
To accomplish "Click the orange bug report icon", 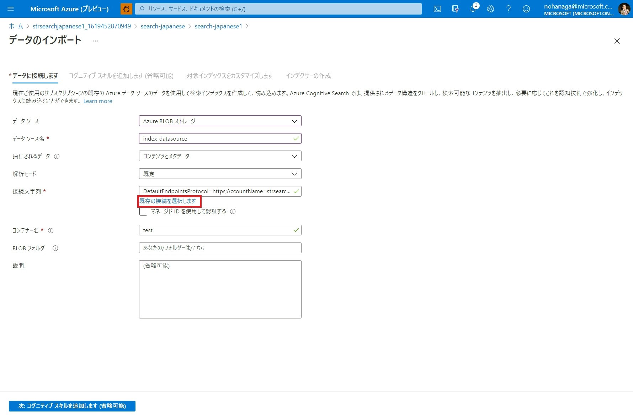I will pyautogui.click(x=126, y=9).
